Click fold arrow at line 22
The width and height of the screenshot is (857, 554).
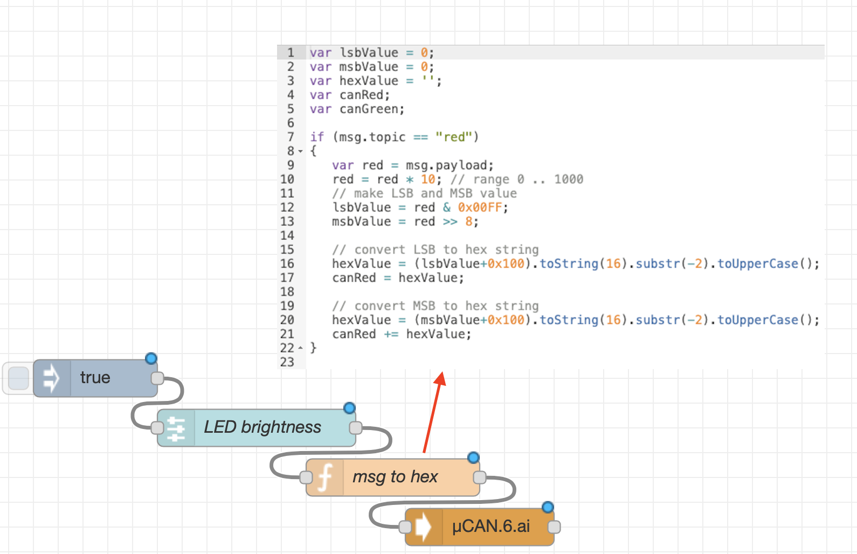(x=301, y=348)
